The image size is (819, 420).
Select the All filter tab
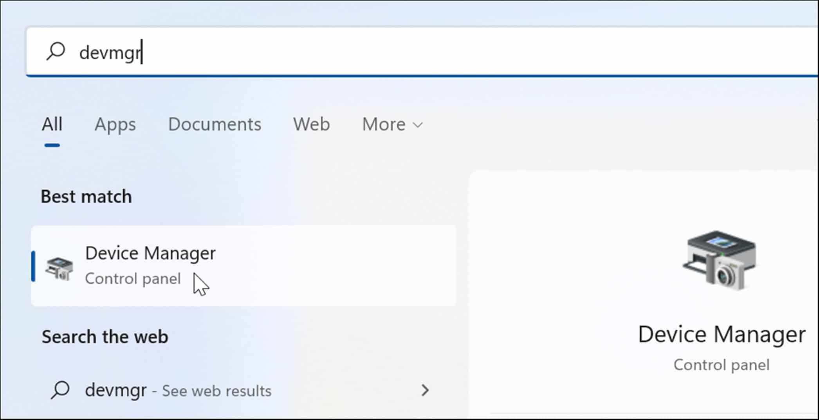[x=52, y=124]
